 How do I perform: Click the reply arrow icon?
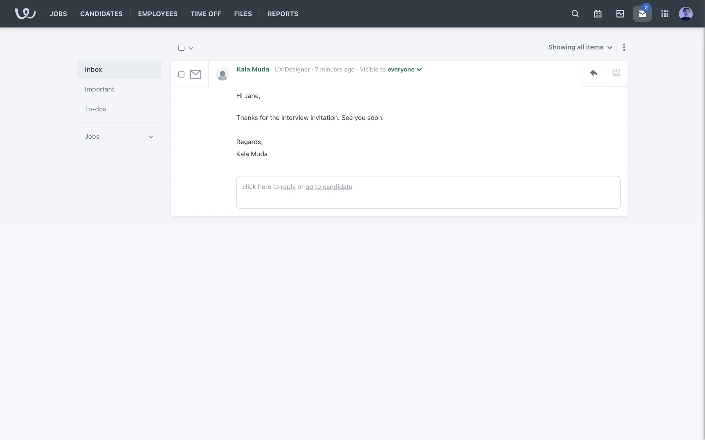coord(593,73)
